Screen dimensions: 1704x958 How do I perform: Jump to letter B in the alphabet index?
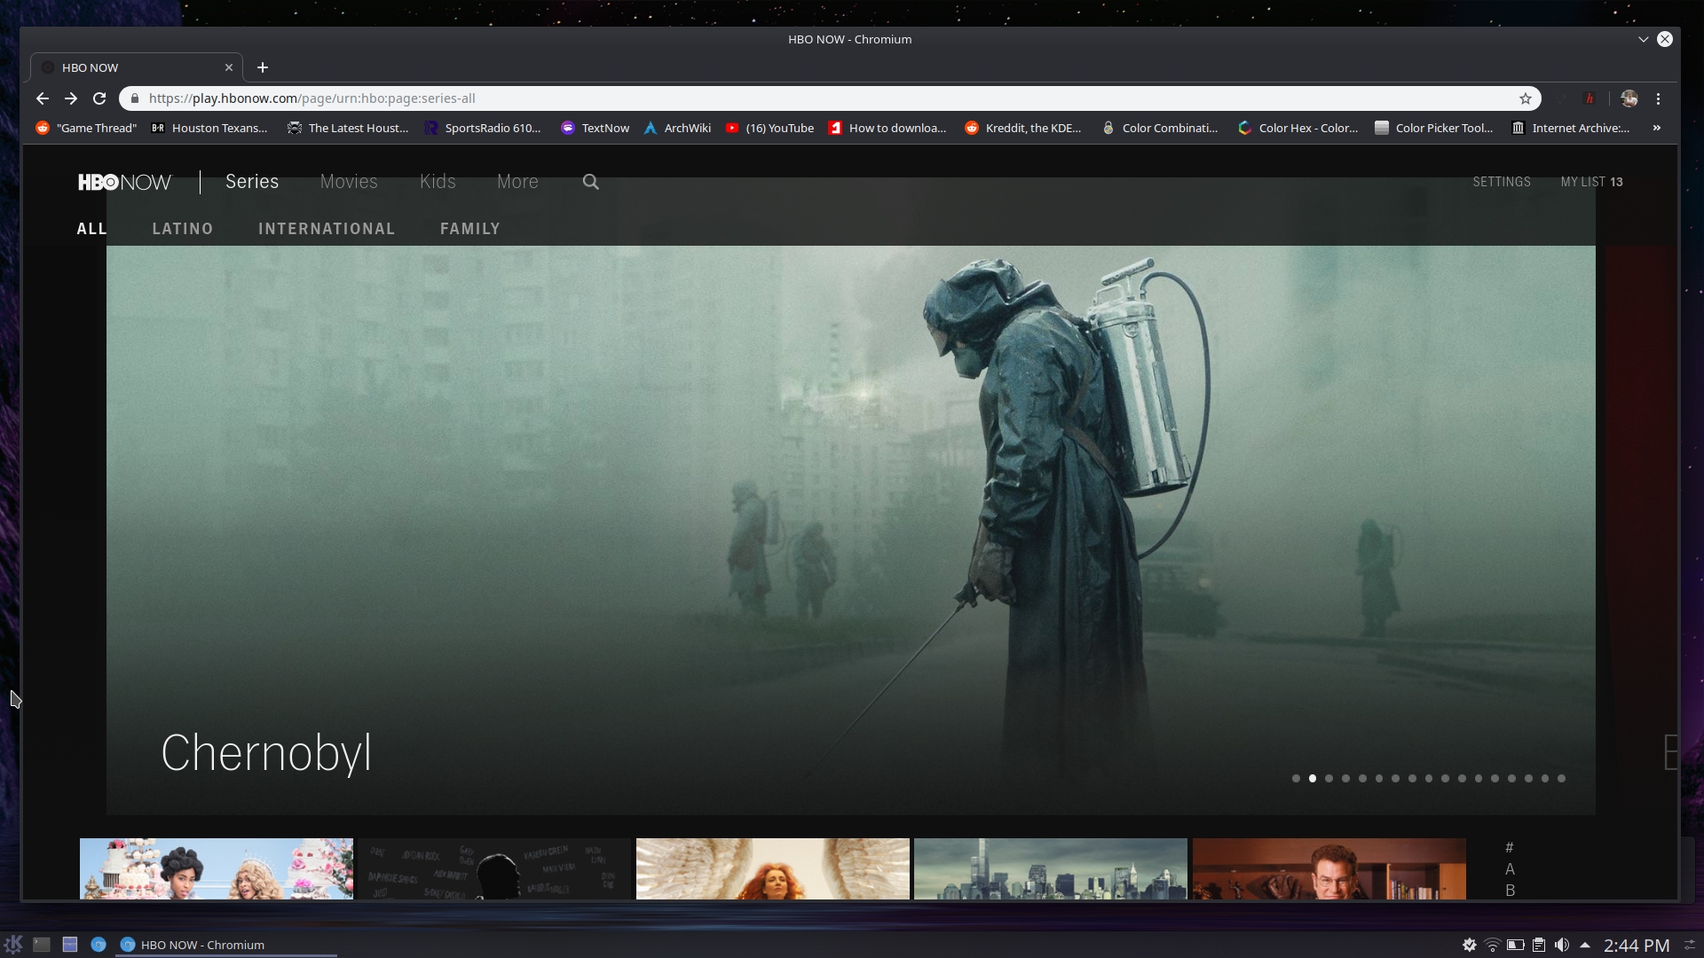click(1510, 890)
